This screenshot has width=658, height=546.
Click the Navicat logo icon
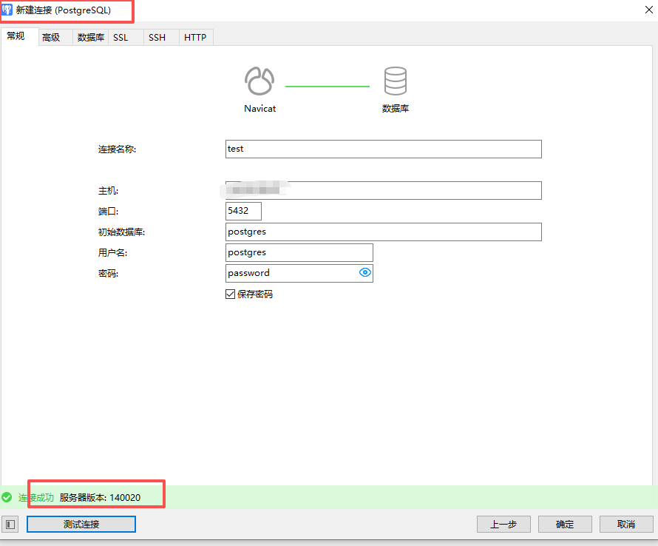(x=260, y=81)
